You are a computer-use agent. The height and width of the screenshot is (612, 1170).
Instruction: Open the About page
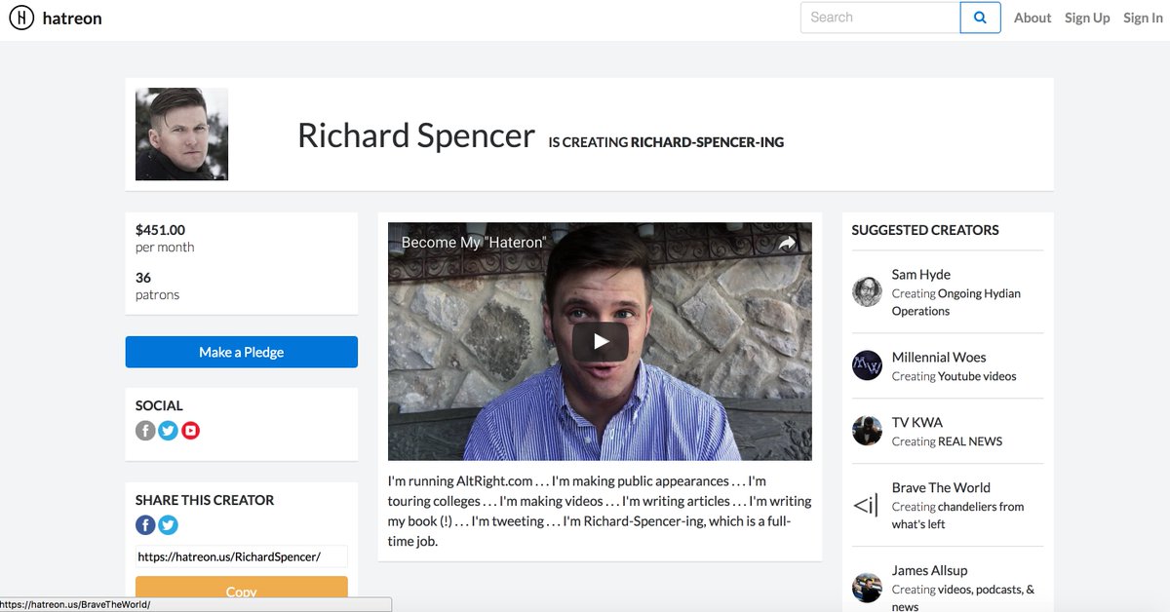pos(1033,18)
